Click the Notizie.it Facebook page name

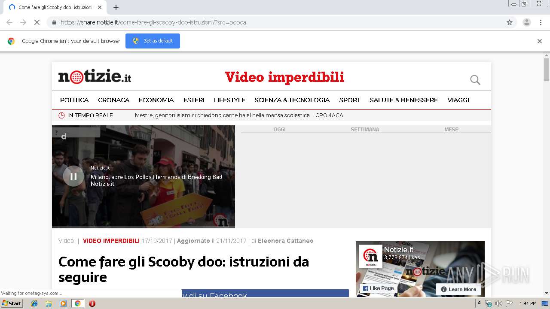pos(399,250)
